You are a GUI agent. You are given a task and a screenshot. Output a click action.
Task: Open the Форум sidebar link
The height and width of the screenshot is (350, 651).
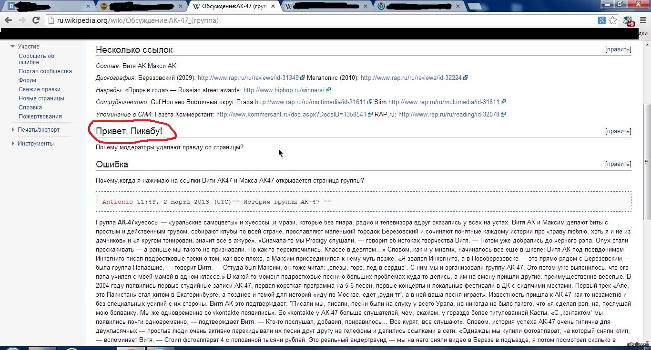[x=27, y=80]
